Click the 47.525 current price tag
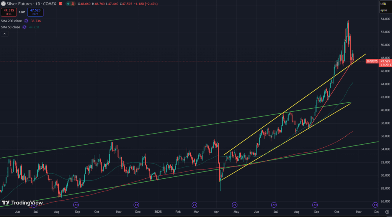Screen dimensions: 392x217 coord(385,61)
